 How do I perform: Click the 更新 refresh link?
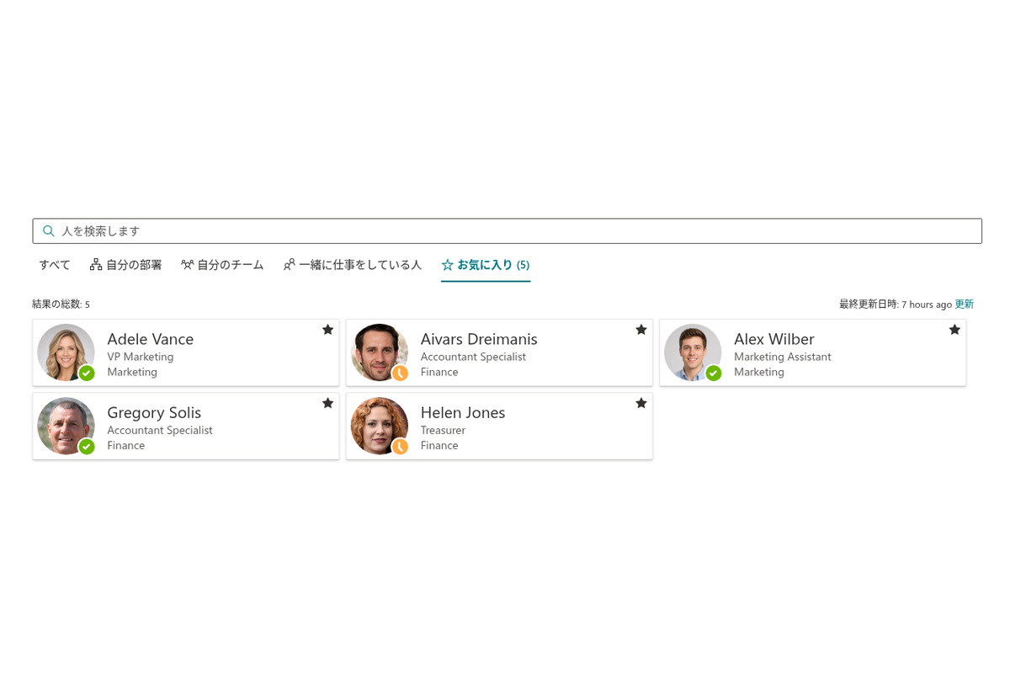964,305
